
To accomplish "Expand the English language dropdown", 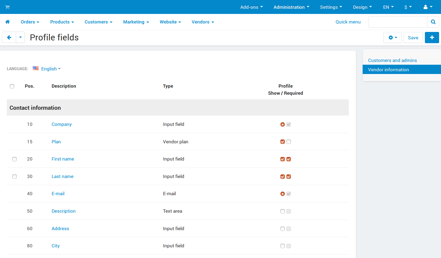I will point(51,69).
